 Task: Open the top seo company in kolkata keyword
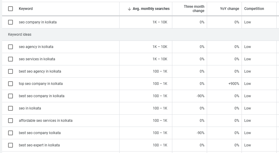pyautogui.click(x=41, y=84)
